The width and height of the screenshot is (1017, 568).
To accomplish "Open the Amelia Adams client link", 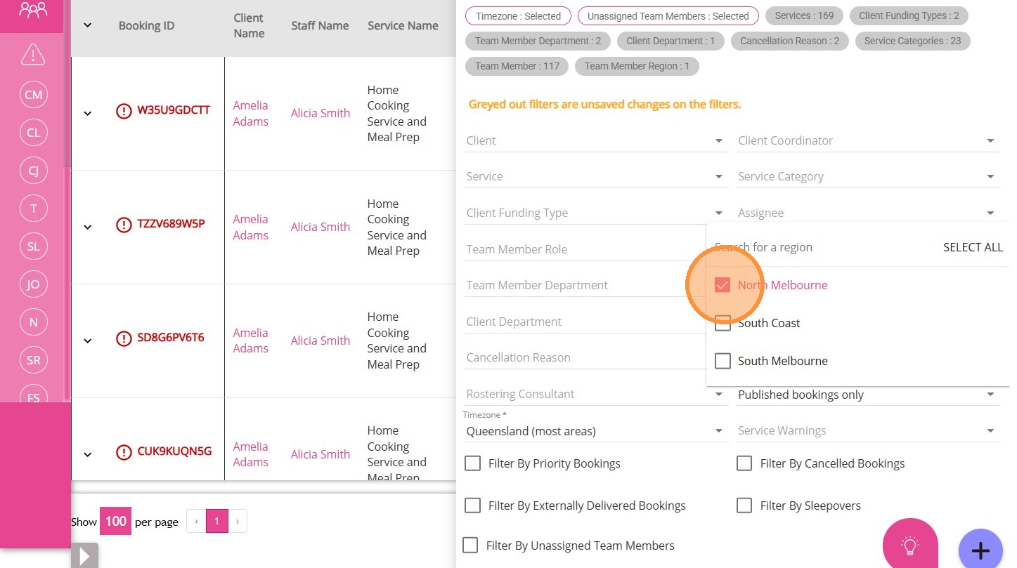I will pyautogui.click(x=251, y=113).
